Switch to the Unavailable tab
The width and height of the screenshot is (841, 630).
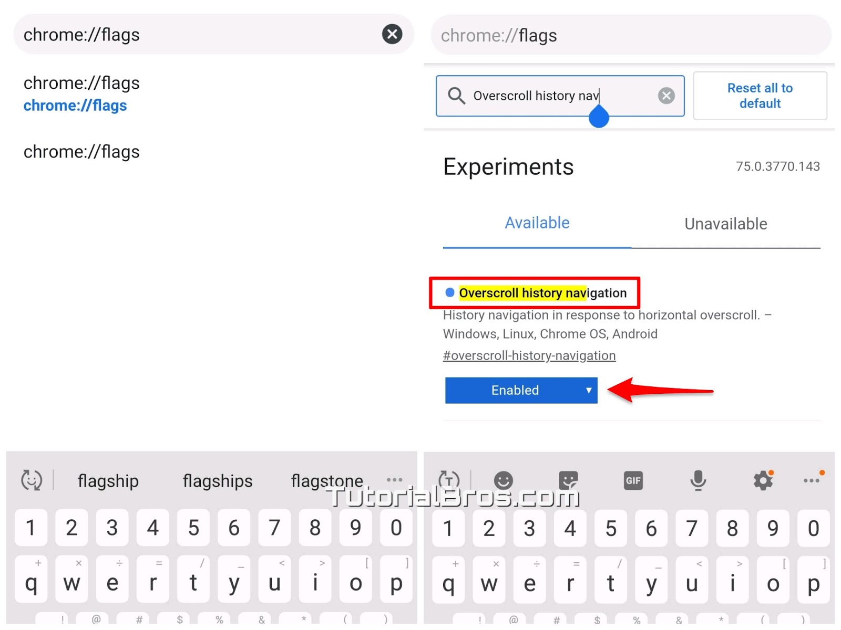tap(726, 224)
